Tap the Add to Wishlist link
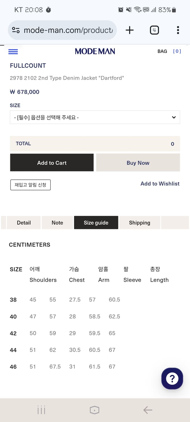The height and width of the screenshot is (422, 190). [160, 183]
